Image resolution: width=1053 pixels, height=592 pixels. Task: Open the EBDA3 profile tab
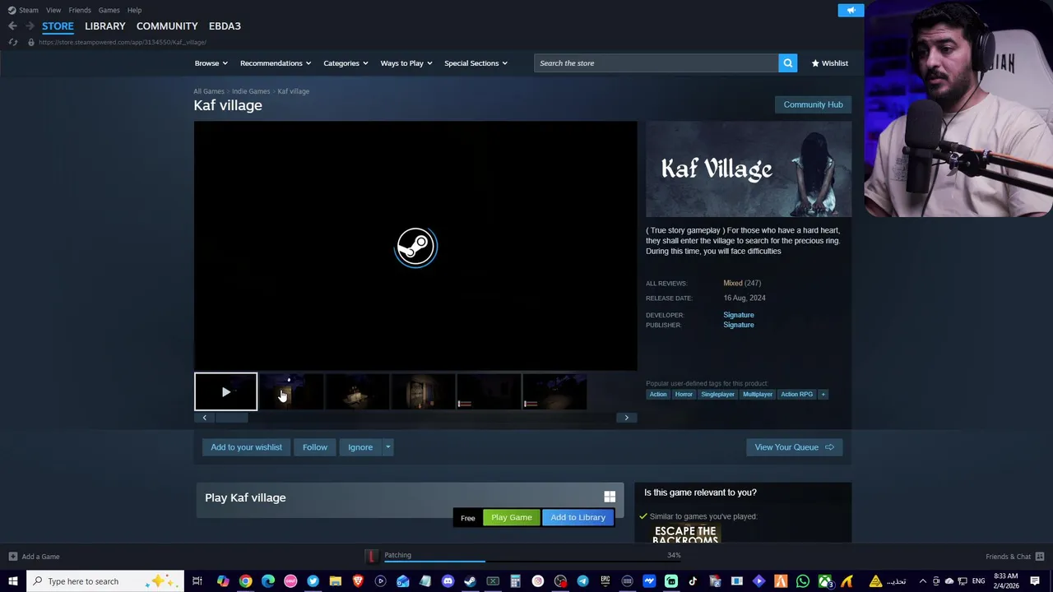coord(225,26)
